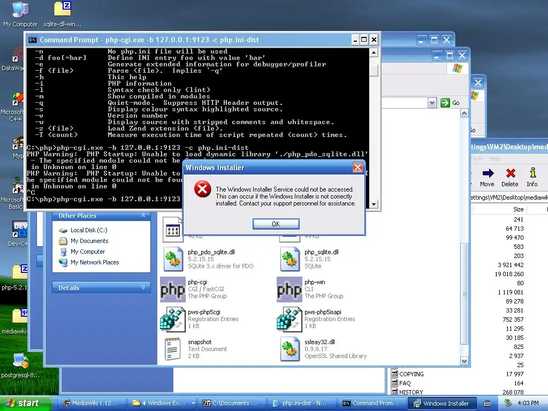Click the Delete toolbar icon in 7-Zip
This screenshot has width=548, height=411.
pos(510,178)
